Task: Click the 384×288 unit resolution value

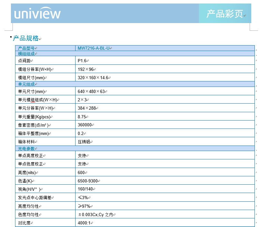Action: click(87, 108)
